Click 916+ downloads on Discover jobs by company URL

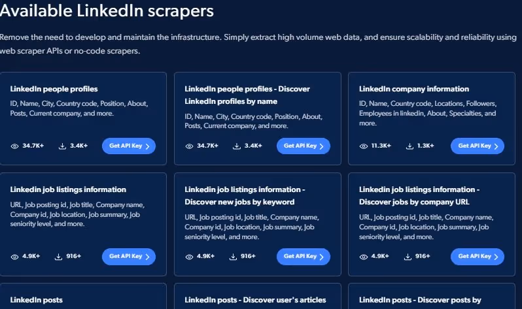point(423,256)
